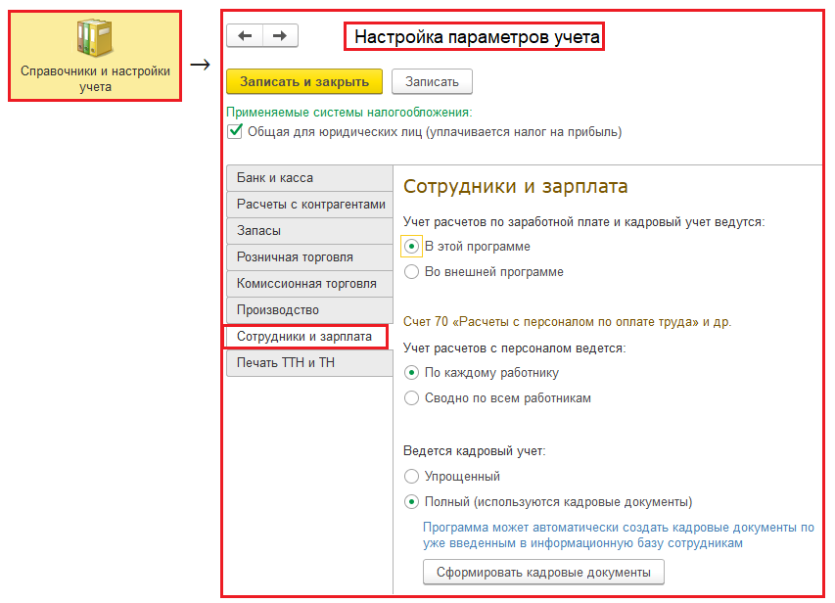
Task: Click Учет расчетов с персоналом ведется label
Action: click(x=515, y=348)
